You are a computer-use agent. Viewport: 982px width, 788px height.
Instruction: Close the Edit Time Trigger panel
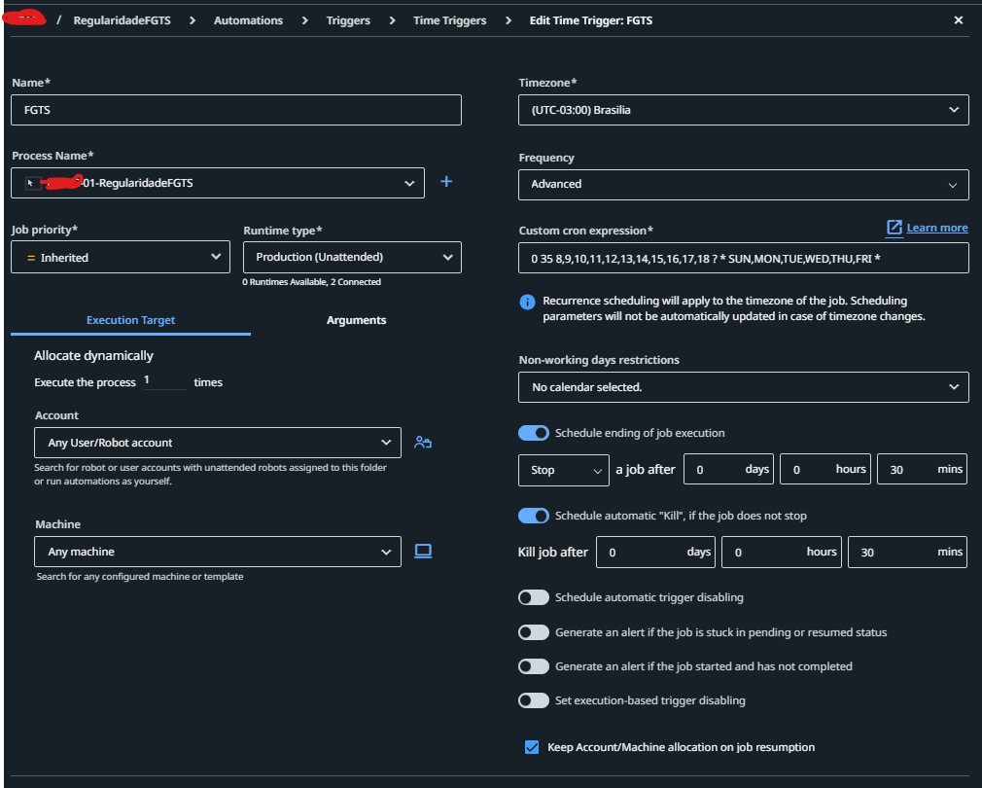pos(959,20)
